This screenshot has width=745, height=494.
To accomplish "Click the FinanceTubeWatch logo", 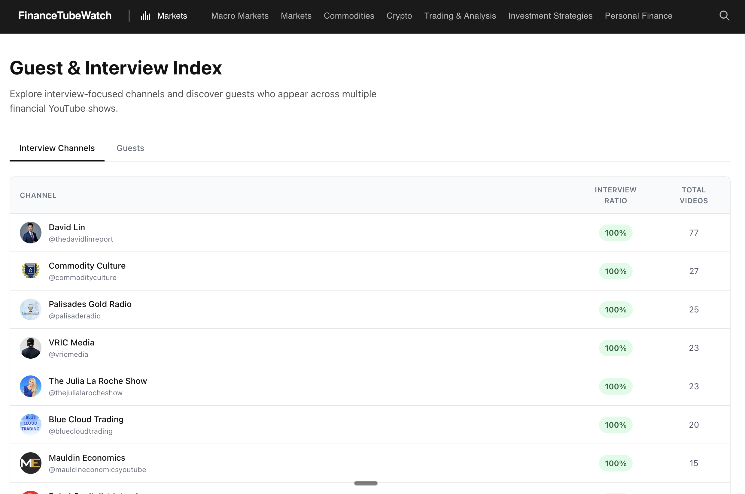I will (65, 15).
